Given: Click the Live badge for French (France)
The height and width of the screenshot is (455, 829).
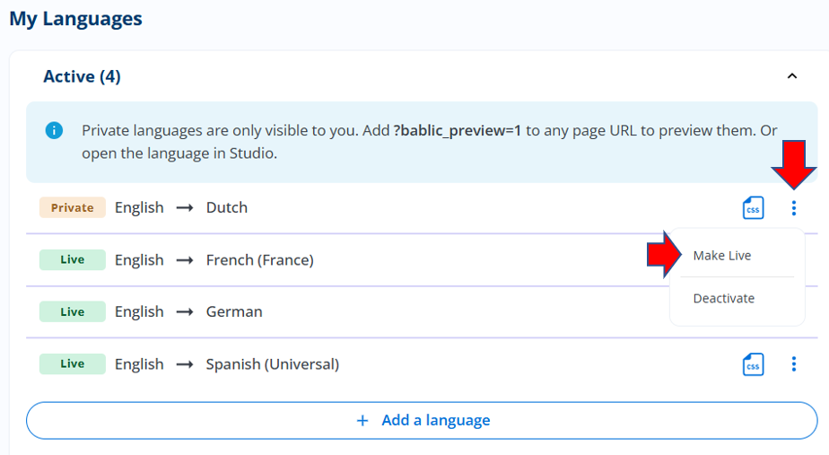Looking at the screenshot, I should coord(73,259).
